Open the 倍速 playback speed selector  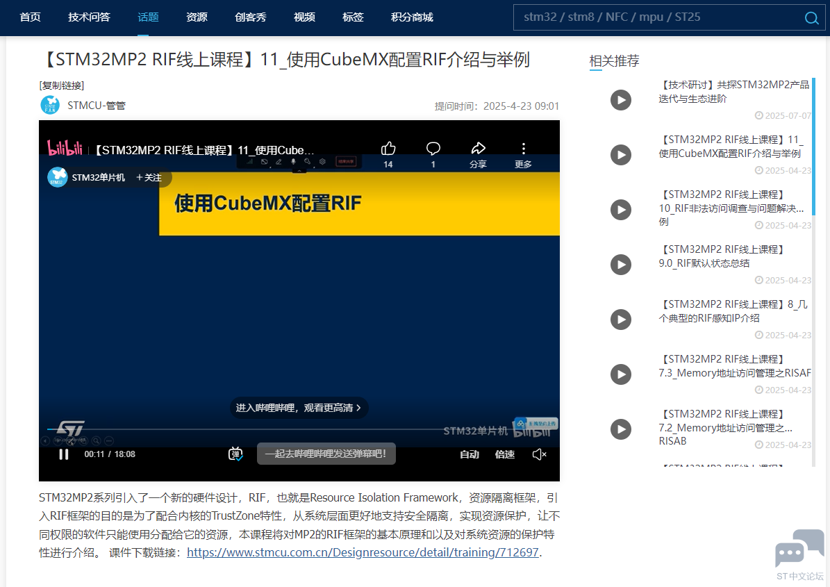coord(505,454)
